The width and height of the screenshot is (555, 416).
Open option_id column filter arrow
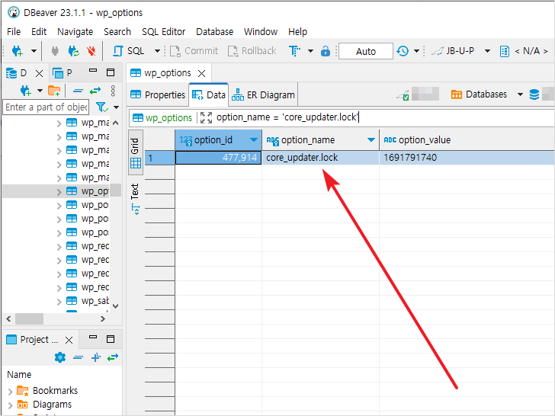click(x=253, y=140)
